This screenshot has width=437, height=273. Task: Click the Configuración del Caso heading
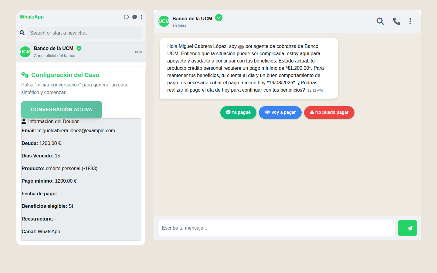pos(65,75)
